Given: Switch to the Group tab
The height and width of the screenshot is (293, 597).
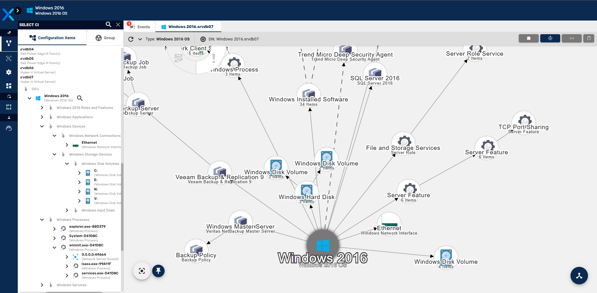Looking at the screenshot, I should pyautogui.click(x=105, y=38).
